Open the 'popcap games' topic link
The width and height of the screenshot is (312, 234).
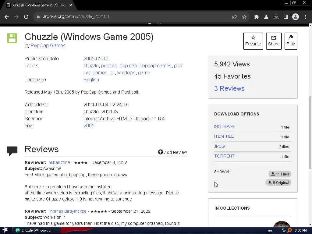point(155,66)
